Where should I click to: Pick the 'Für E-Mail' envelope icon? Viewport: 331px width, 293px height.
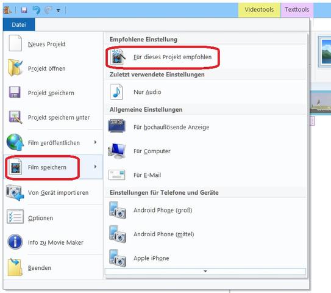tap(116, 175)
